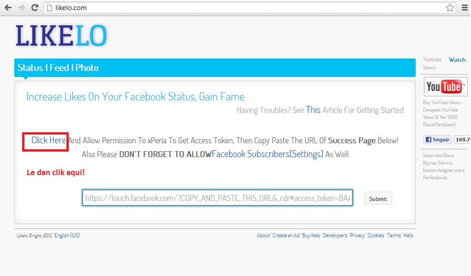Click the 'Success Page' bold text

[x=352, y=141]
